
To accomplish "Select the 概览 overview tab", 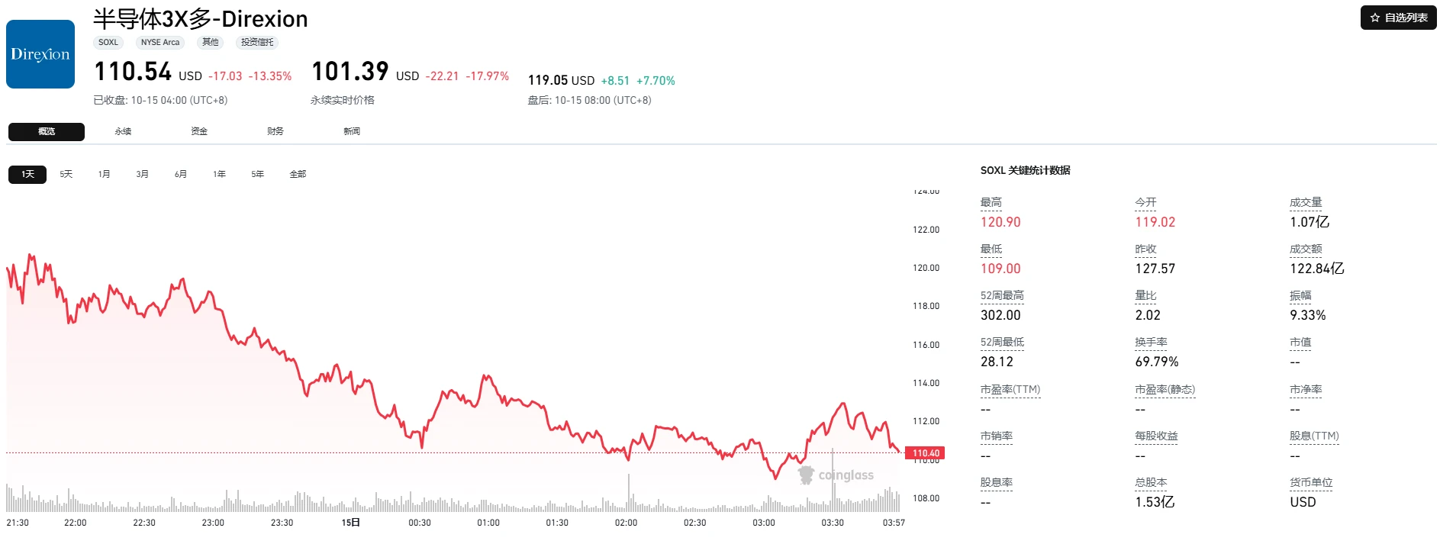I will click(x=47, y=131).
